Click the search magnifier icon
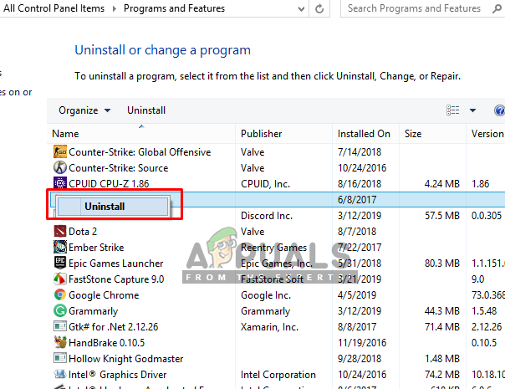 coord(497,8)
